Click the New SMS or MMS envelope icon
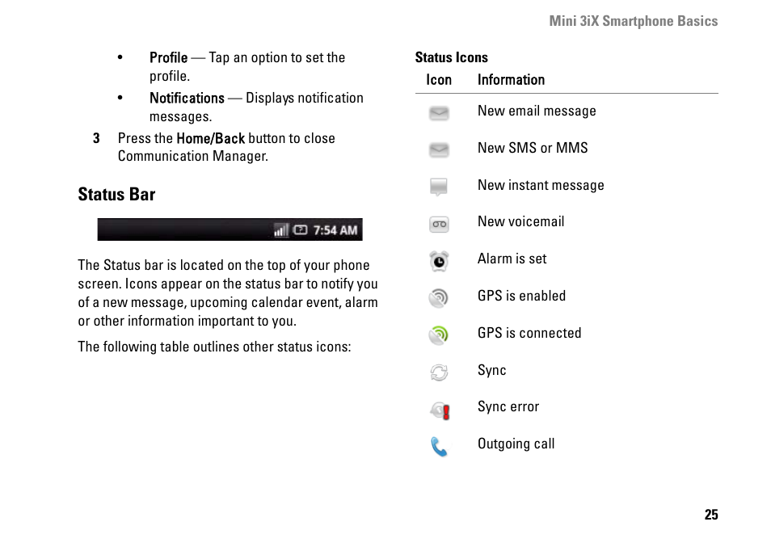The width and height of the screenshot is (771, 547). (x=439, y=150)
